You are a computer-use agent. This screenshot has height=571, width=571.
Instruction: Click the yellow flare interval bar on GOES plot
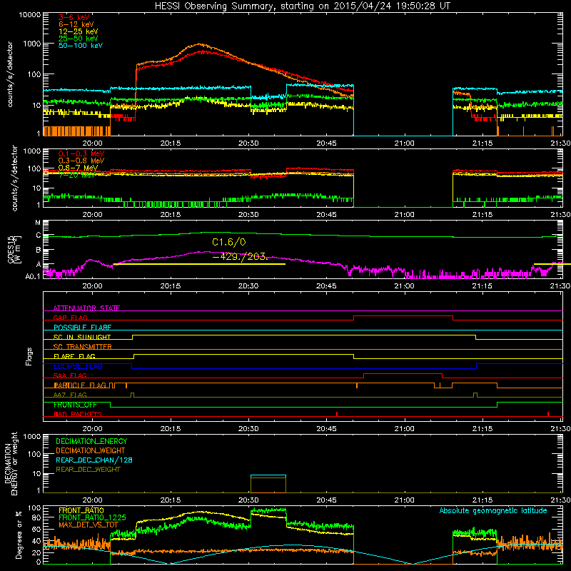tap(199, 264)
